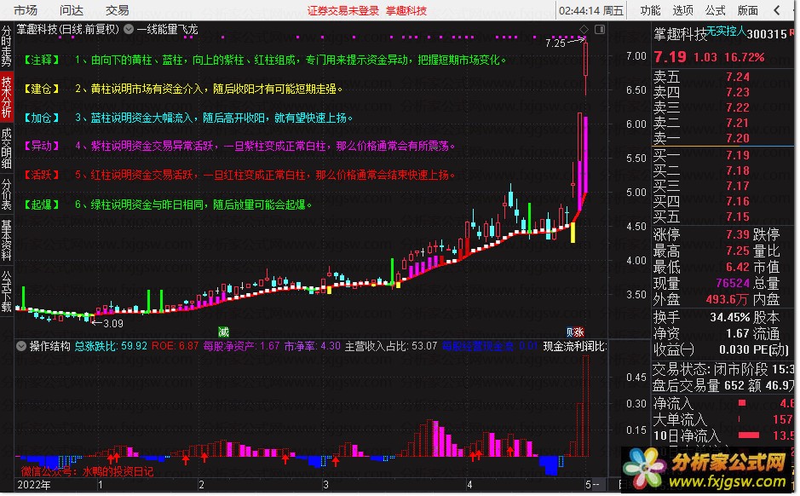Click the 主营收入占比: 53.07 value
Screen dimensions: 800x496
(x=391, y=346)
